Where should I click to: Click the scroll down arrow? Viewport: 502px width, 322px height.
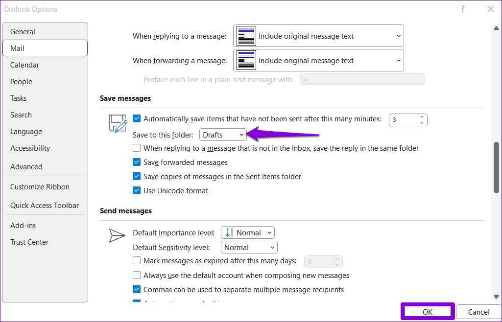(496, 297)
